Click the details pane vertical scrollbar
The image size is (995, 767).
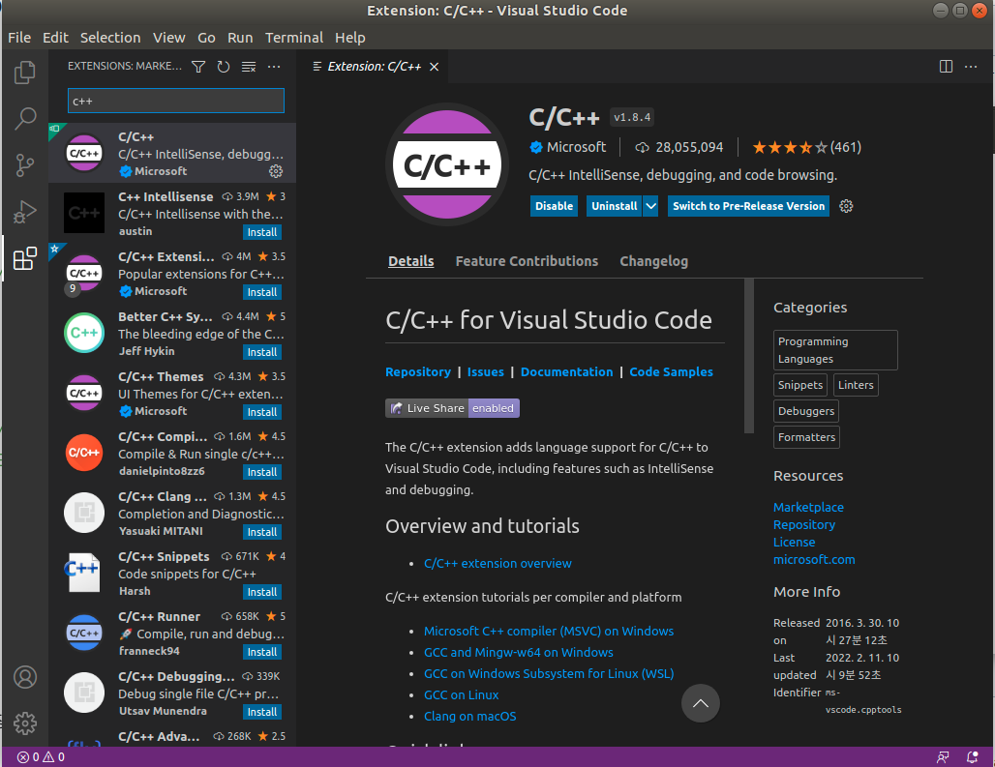pos(749,356)
